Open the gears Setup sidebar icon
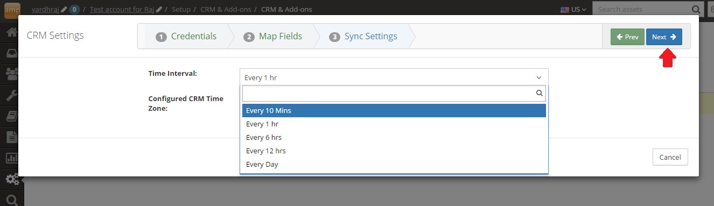Image resolution: width=714 pixels, height=206 pixels. point(12,179)
